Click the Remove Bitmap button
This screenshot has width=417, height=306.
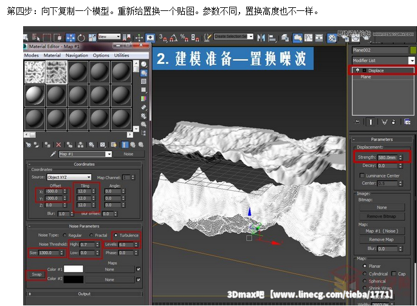point(382,217)
